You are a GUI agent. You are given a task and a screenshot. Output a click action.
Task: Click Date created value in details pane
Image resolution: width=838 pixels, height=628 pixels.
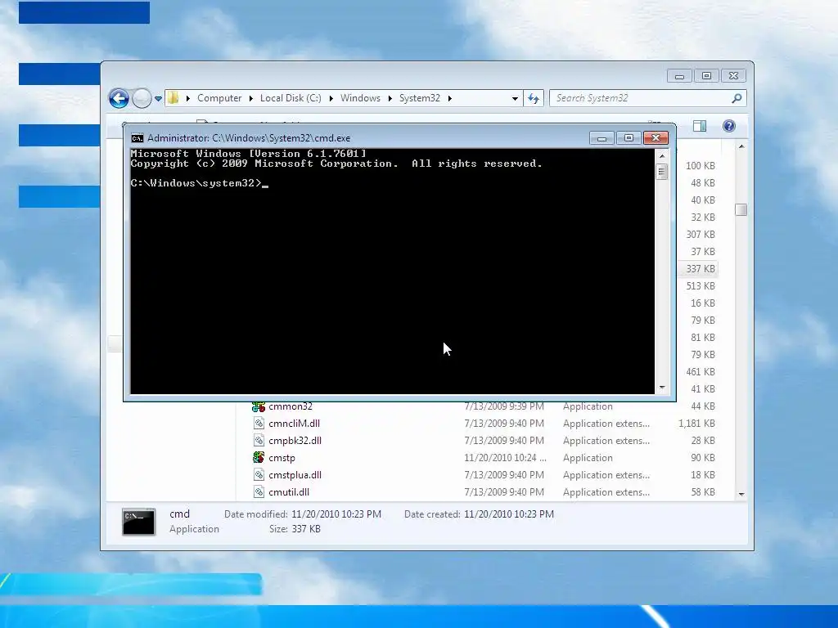[x=509, y=514]
